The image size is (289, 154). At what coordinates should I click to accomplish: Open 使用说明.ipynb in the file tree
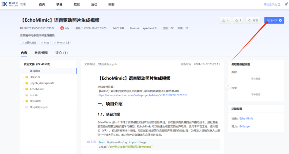click(39, 107)
